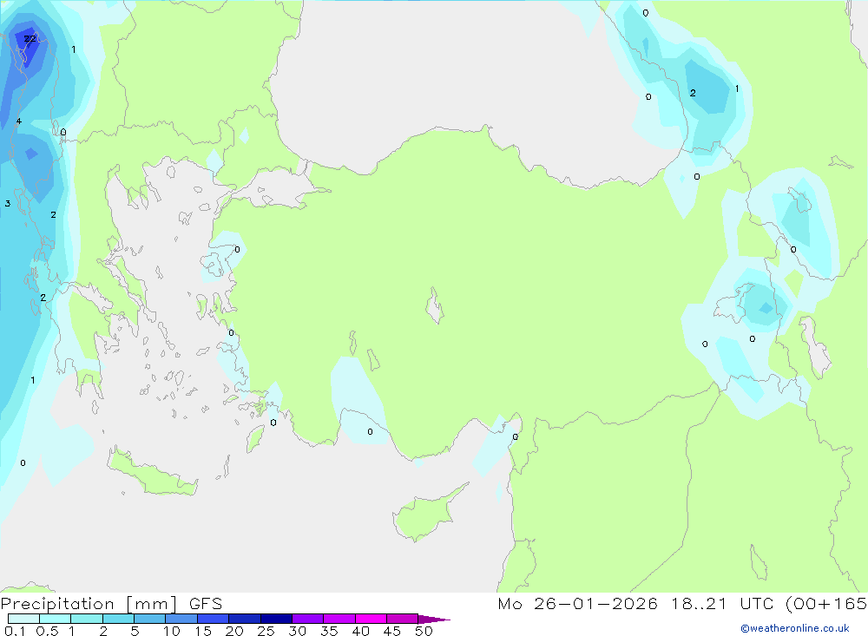Pick the 25–30 mm navy legend swatch

click(x=276, y=619)
